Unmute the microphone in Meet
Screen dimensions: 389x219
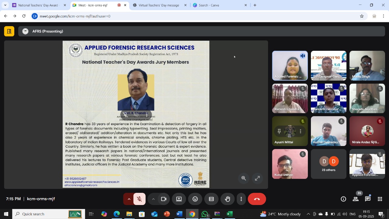139,199
